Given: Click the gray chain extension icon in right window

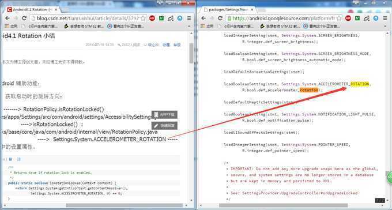Looking at the screenshot, I should (367, 18).
